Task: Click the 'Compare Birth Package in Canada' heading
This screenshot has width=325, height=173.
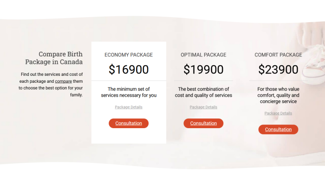Action: 54,58
